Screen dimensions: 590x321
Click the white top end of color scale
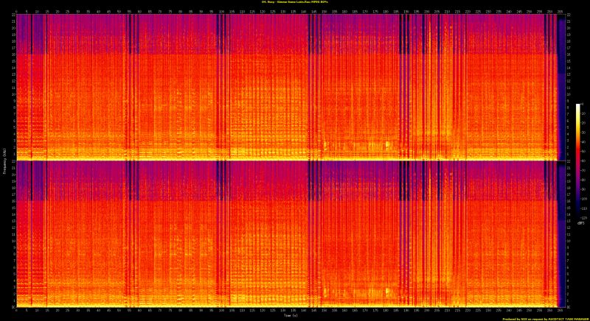[x=579, y=107]
